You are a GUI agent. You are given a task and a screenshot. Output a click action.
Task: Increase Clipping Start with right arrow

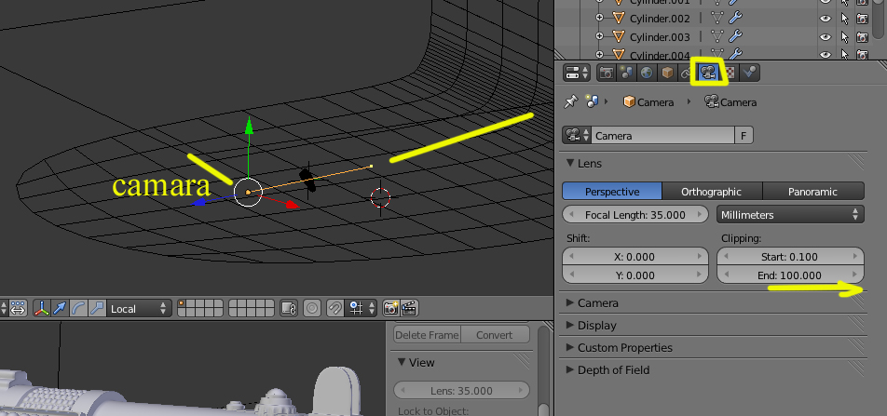[855, 257]
